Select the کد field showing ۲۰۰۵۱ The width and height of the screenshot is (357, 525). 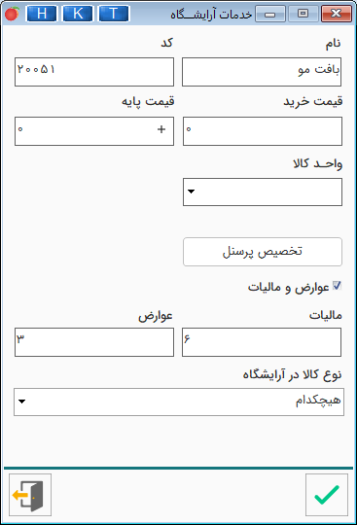click(x=94, y=72)
